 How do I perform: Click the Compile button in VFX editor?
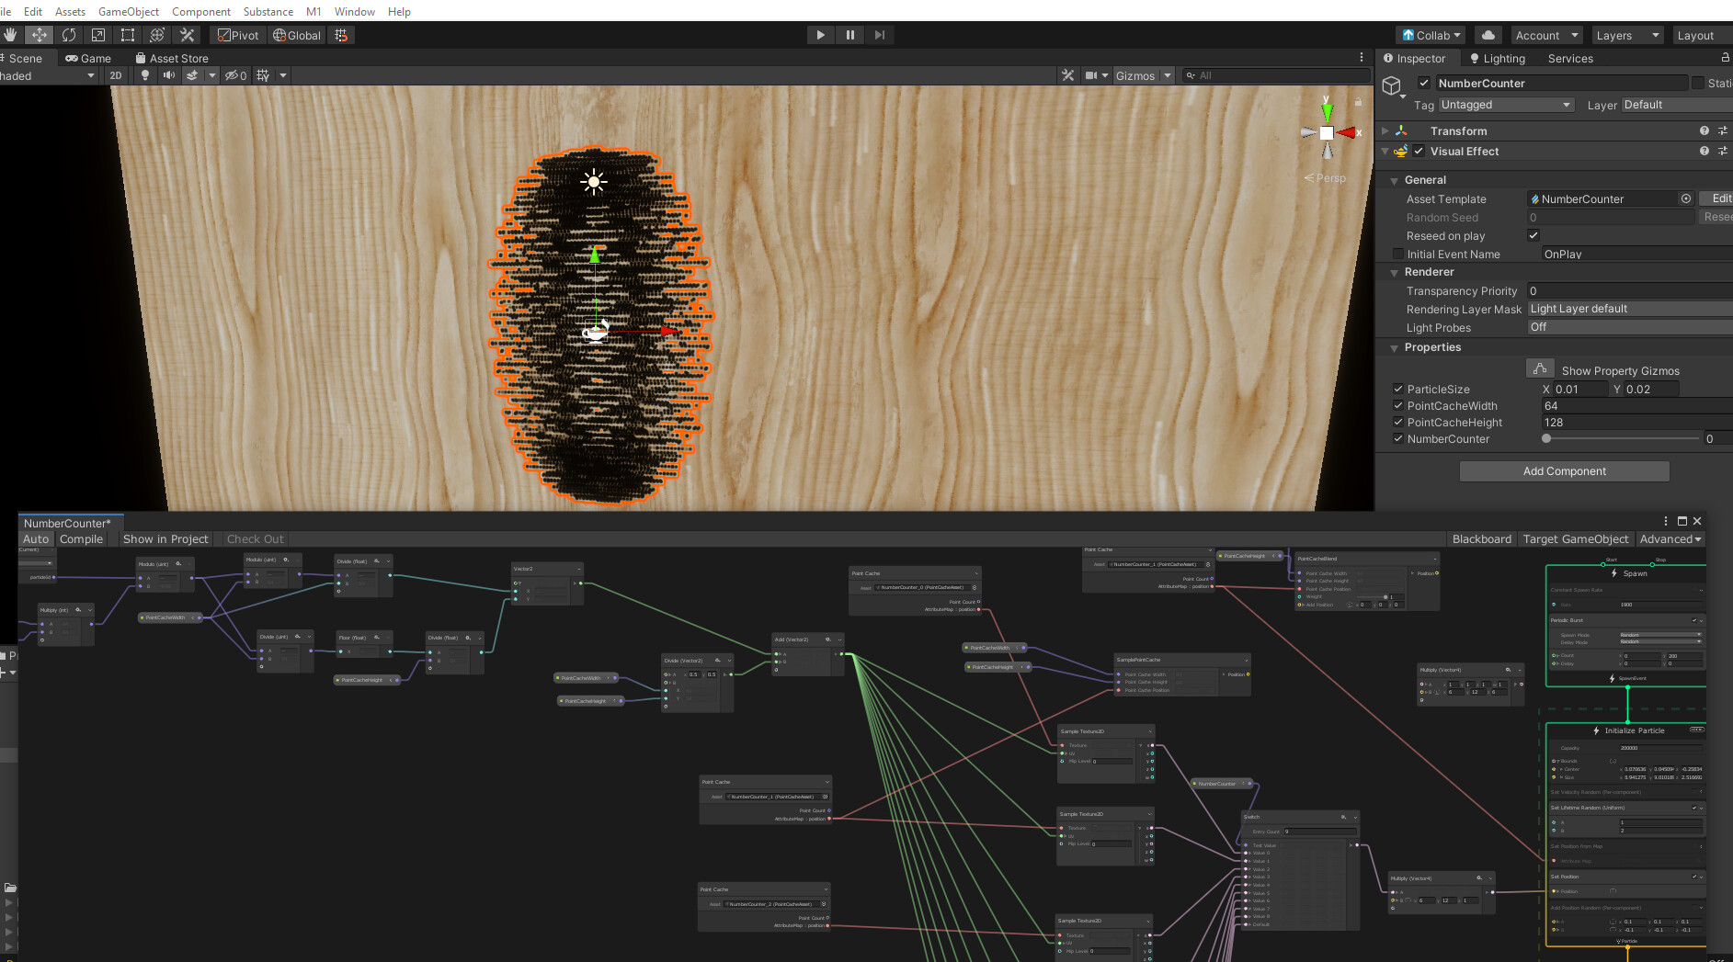[81, 538]
